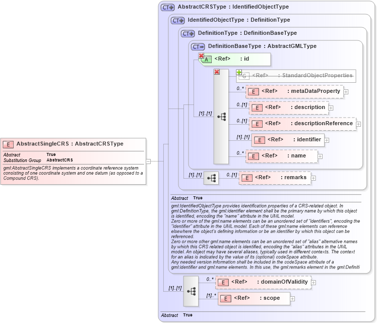
Task: Select the DefinitionBaseType : AbstractGMLType title
Action: pyautogui.click(x=262, y=46)
